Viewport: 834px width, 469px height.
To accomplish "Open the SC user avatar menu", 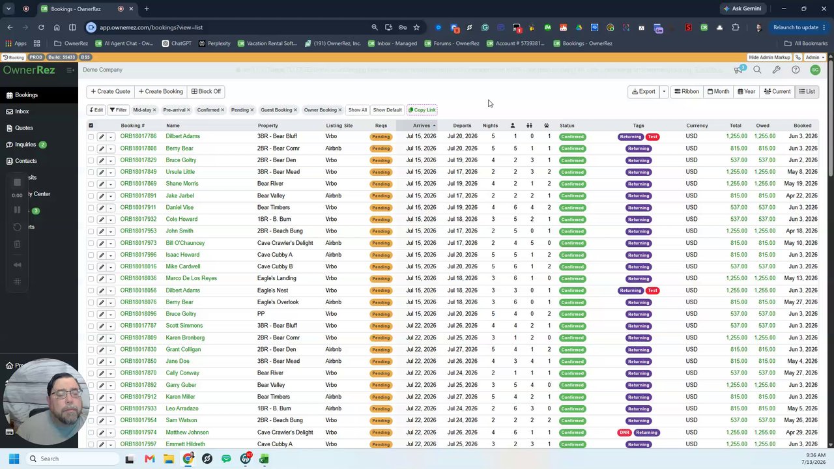I will [815, 70].
